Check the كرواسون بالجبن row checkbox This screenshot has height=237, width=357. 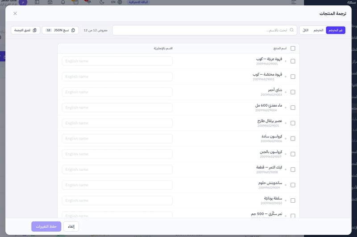click(293, 154)
